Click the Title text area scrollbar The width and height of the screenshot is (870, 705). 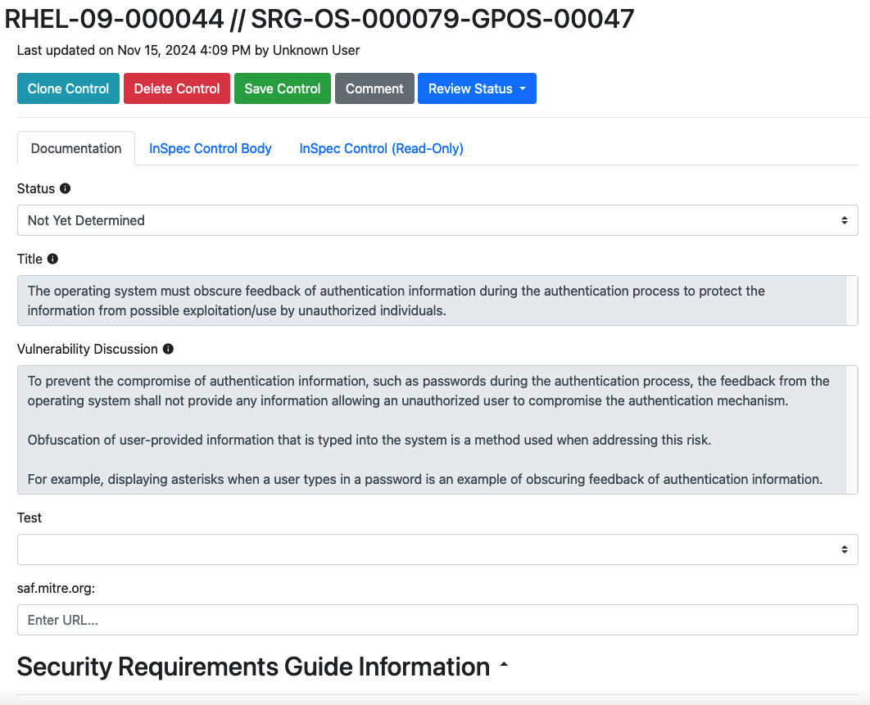[x=852, y=301]
